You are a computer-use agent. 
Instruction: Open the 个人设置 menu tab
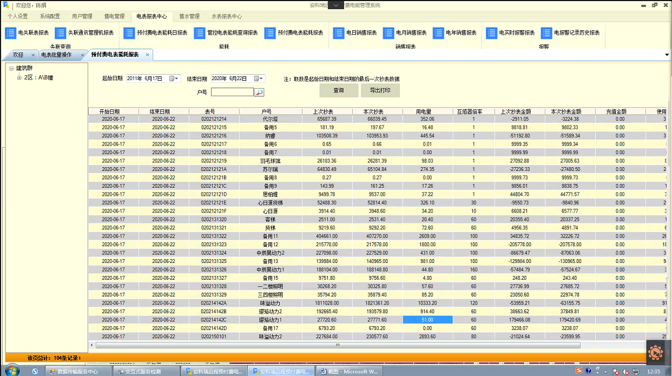[18, 16]
